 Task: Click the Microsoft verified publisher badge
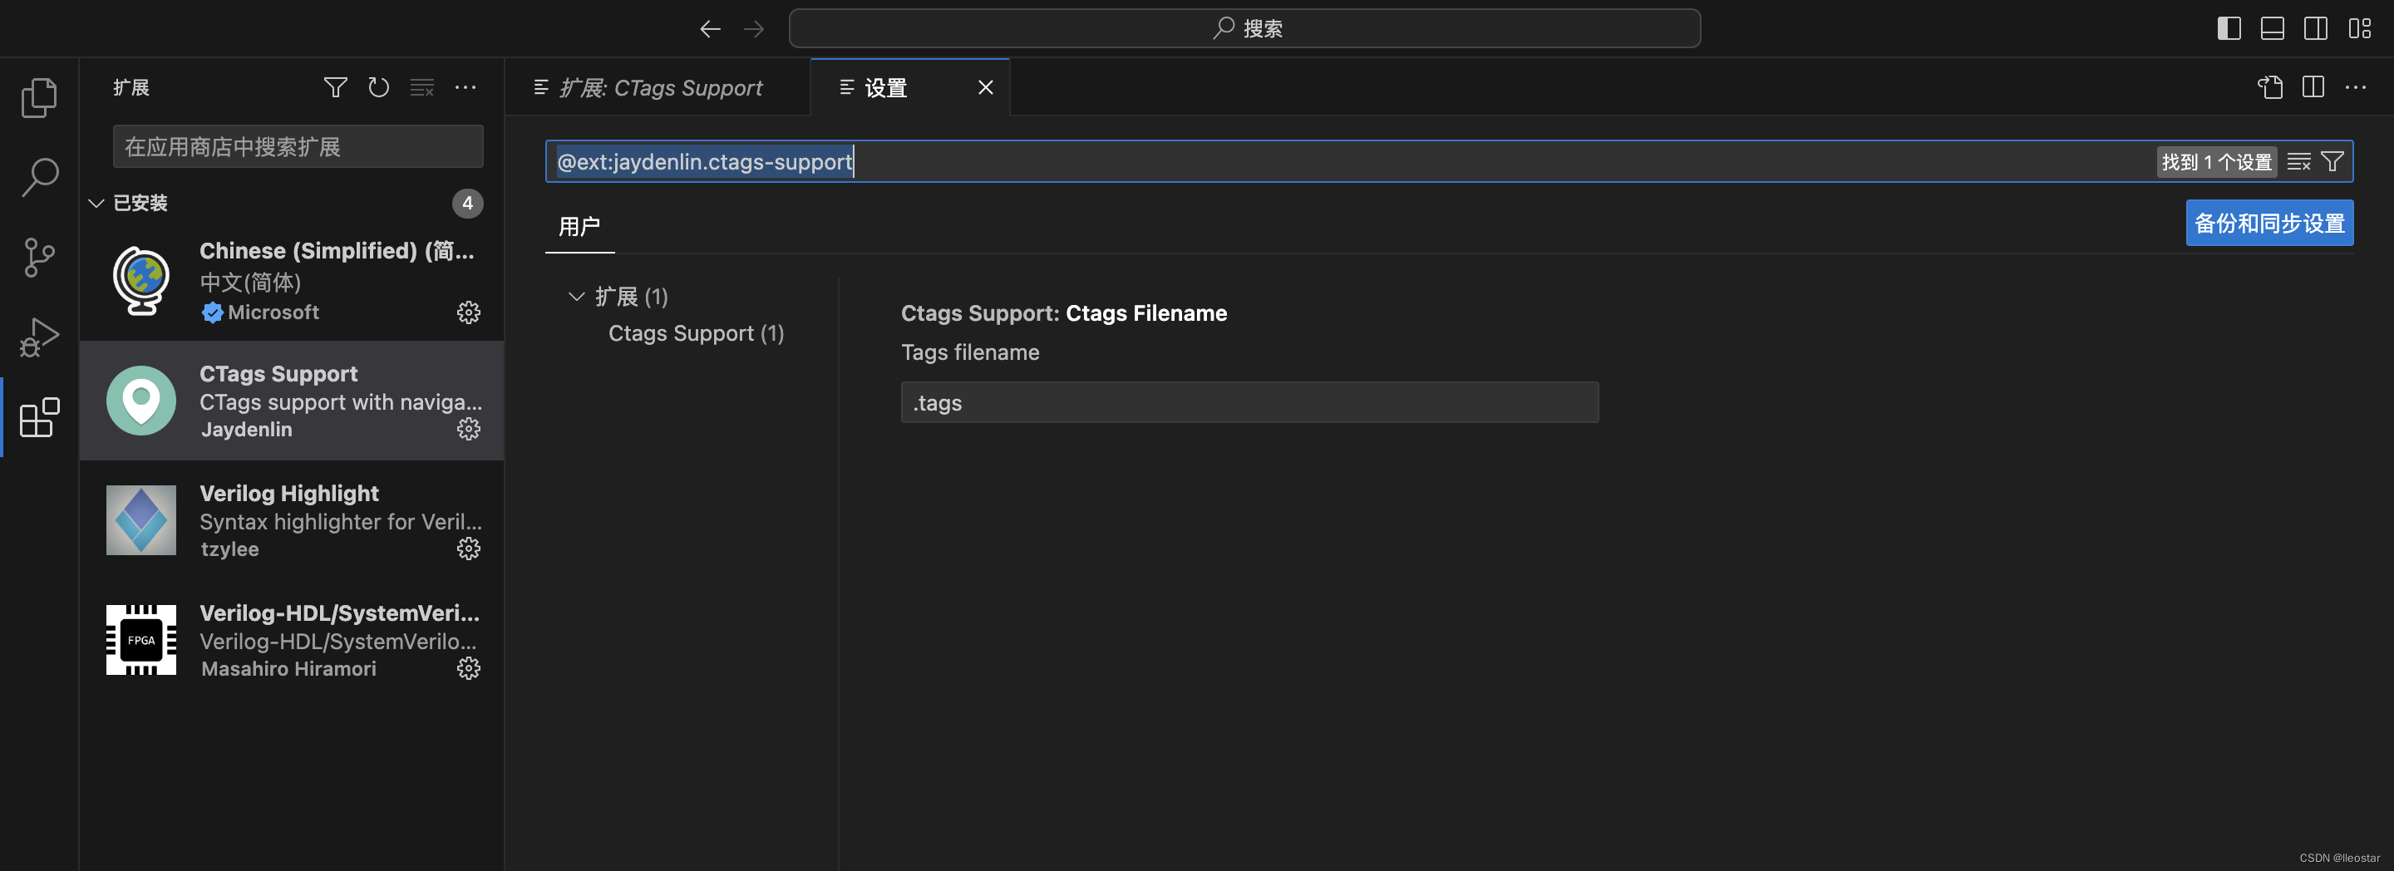[212, 312]
